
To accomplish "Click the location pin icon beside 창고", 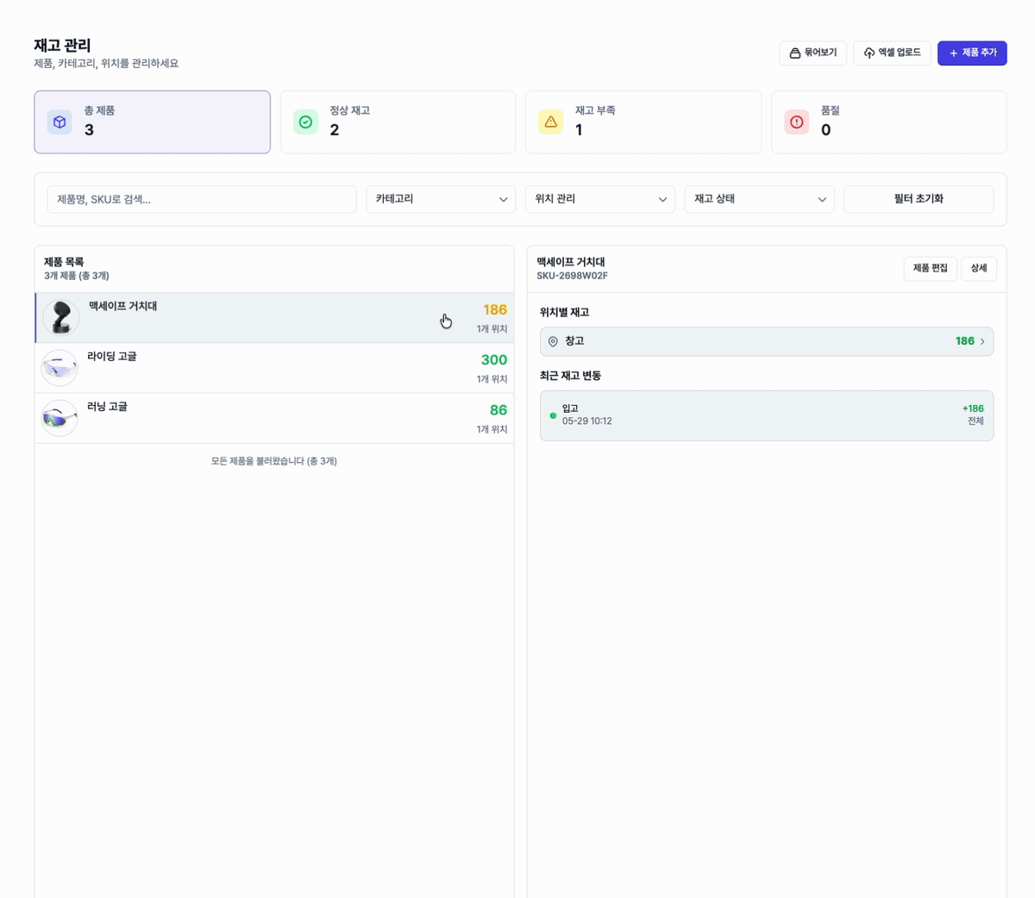I will 553,342.
